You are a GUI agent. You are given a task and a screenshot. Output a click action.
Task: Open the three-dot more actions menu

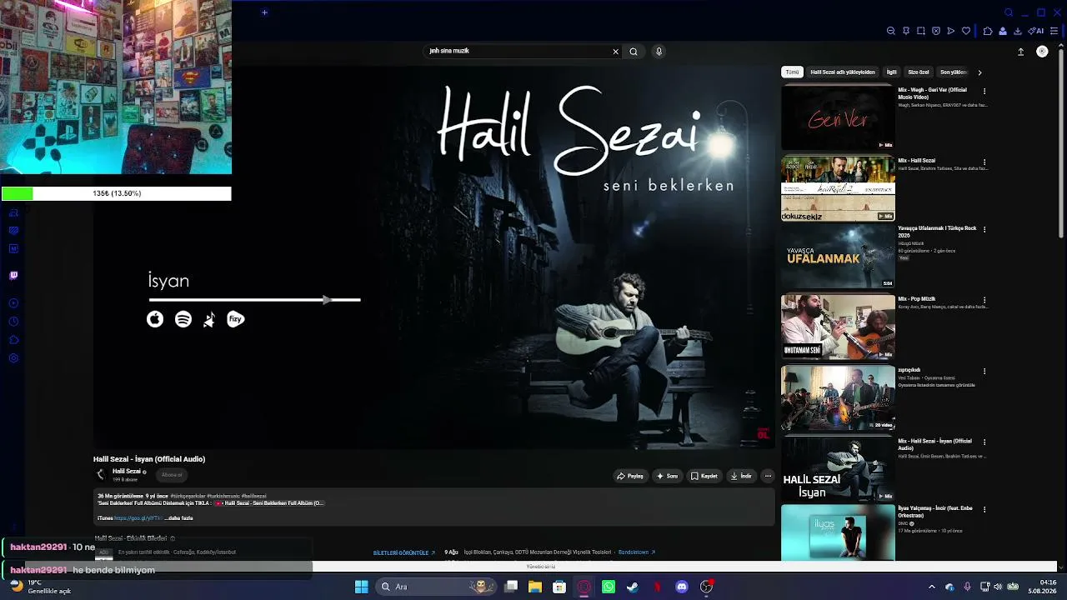coord(768,476)
